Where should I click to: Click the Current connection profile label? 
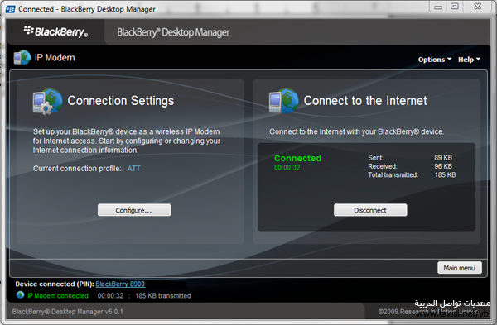click(77, 169)
